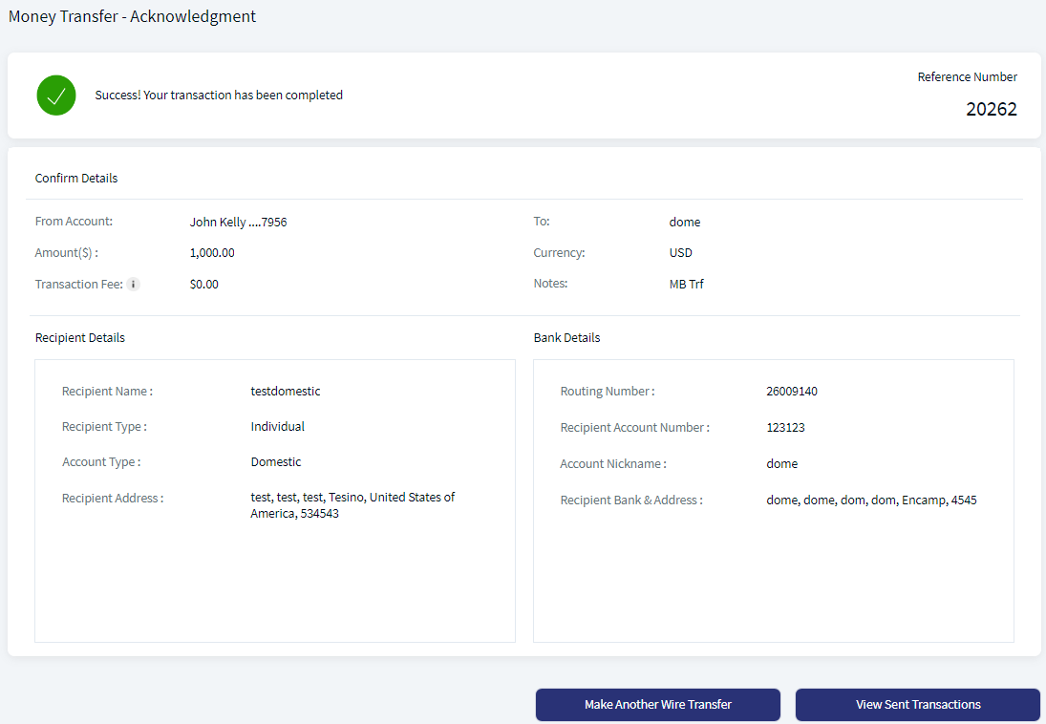1046x724 pixels.
Task: Click recipient name testdomestic
Action: pos(286,391)
